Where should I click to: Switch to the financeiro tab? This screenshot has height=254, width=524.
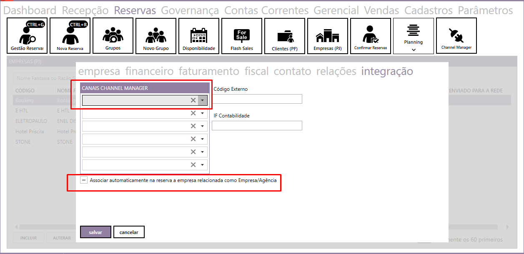click(x=149, y=71)
